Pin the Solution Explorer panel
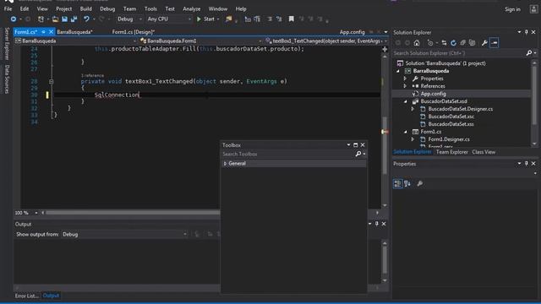Image resolution: width=541 pixels, height=304 pixels. pos(526,32)
